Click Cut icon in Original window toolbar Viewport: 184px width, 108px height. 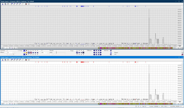pos(3,4)
